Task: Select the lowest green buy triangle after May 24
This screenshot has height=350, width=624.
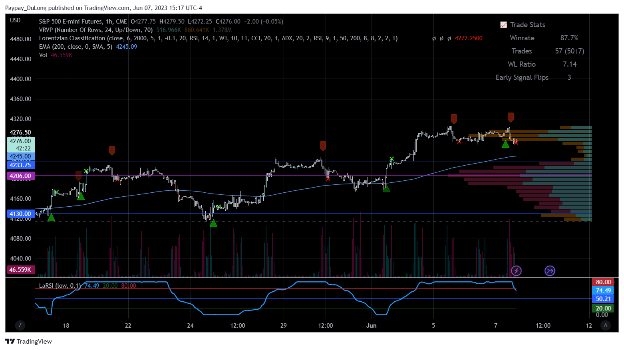Action: [x=213, y=223]
